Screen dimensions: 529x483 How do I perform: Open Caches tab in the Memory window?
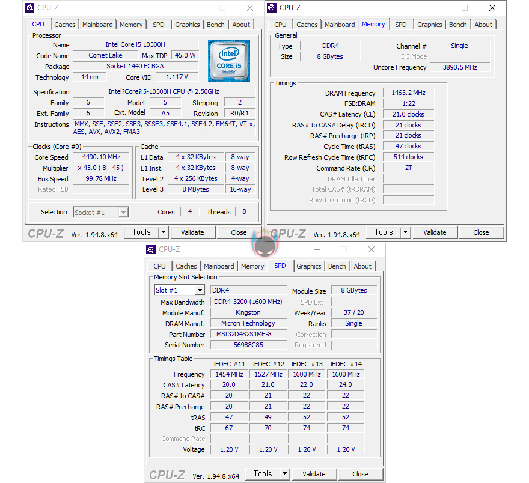tap(307, 25)
